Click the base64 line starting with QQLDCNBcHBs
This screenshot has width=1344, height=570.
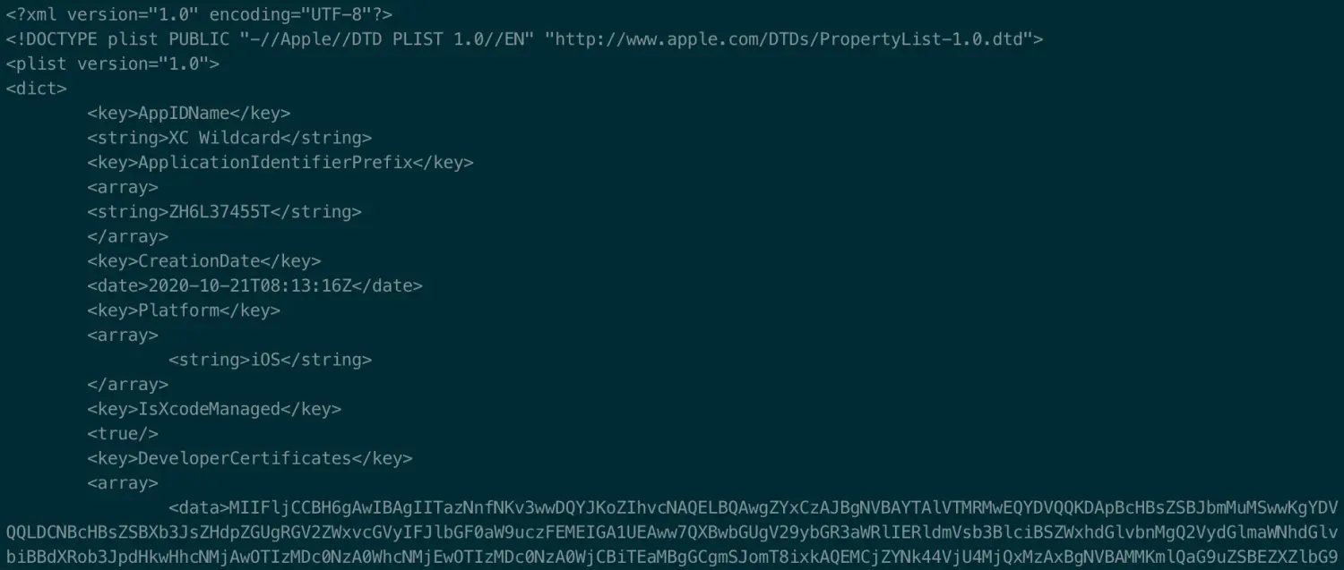tap(672, 532)
